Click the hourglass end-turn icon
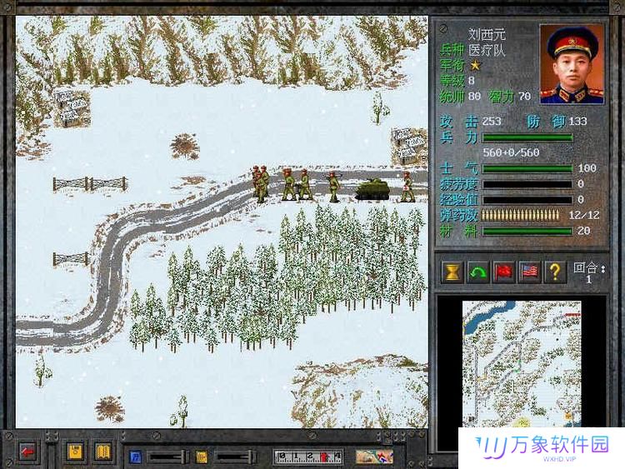This screenshot has width=625, height=469. tap(452, 272)
